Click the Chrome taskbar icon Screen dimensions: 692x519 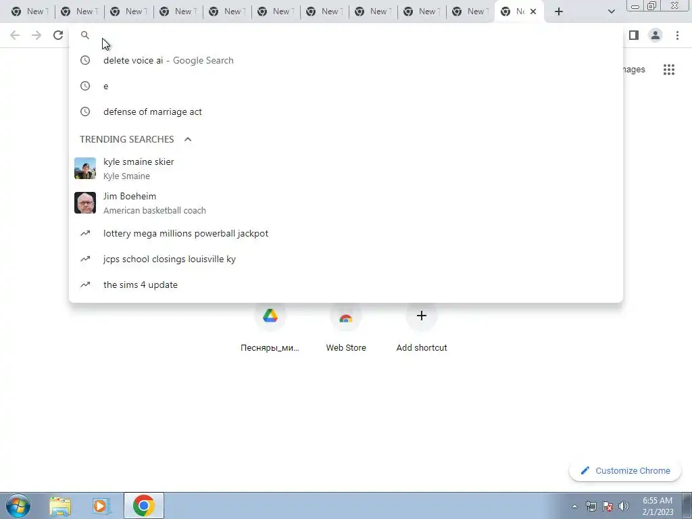144,505
